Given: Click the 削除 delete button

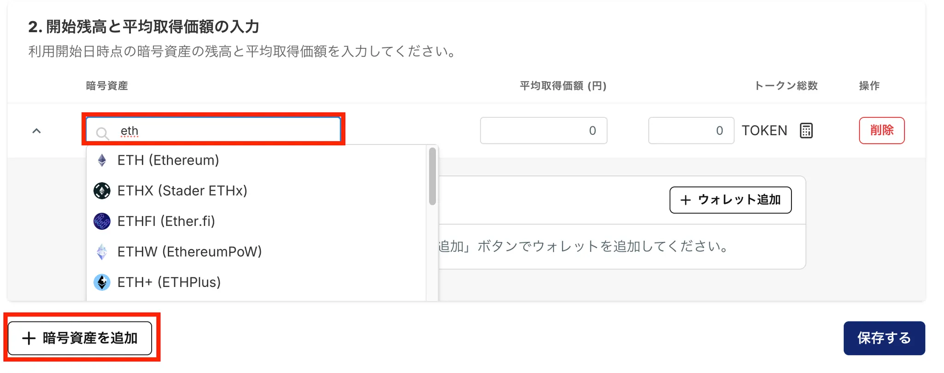Looking at the screenshot, I should [881, 131].
